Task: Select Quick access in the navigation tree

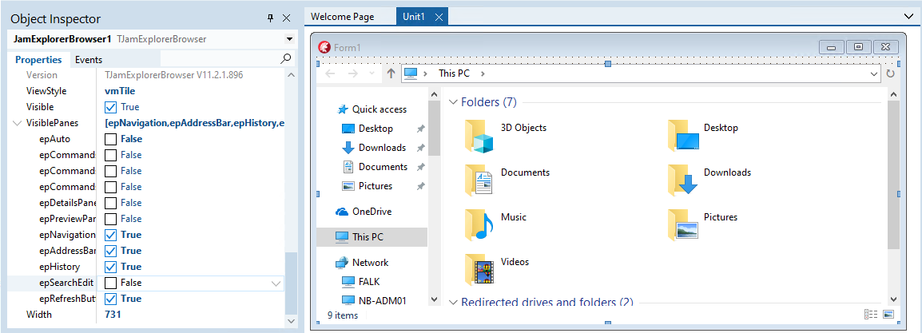Action: click(x=380, y=109)
